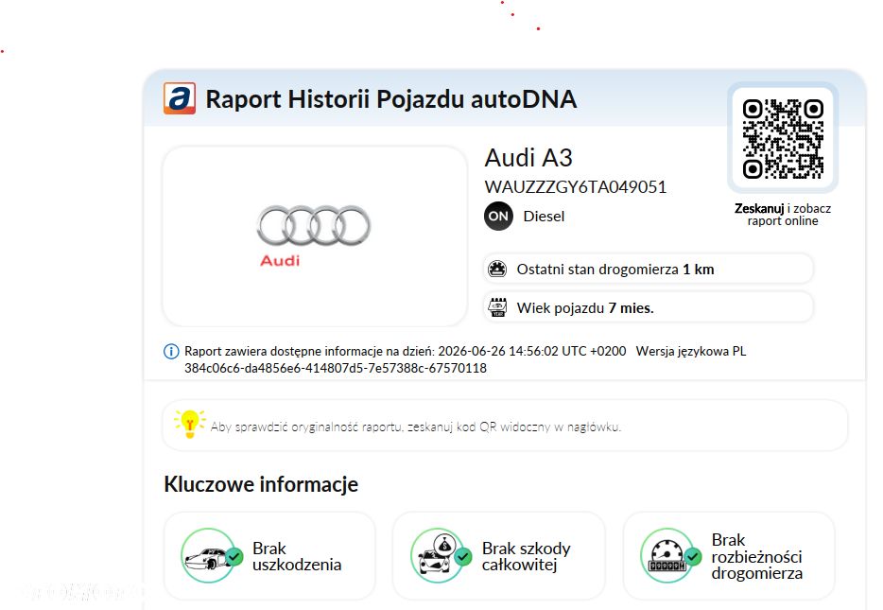
Task: Click the QR originality tip text
Action: tap(416, 427)
